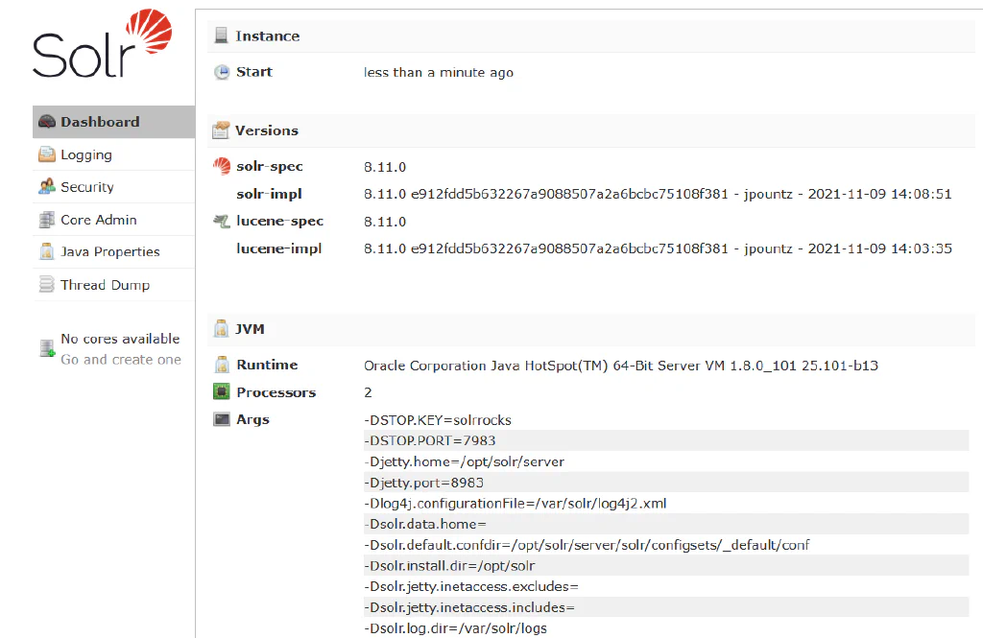
Task: Click the lucene-impl label
Action: (279, 248)
